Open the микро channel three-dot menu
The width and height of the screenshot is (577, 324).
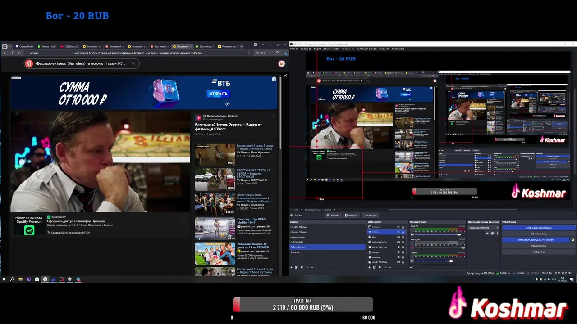tap(412, 256)
